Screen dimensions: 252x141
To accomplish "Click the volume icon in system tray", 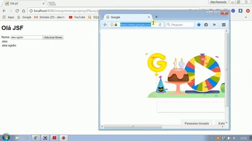I will [235, 138].
